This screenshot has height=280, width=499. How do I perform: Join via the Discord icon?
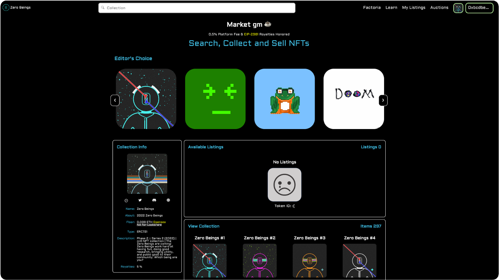click(x=154, y=200)
